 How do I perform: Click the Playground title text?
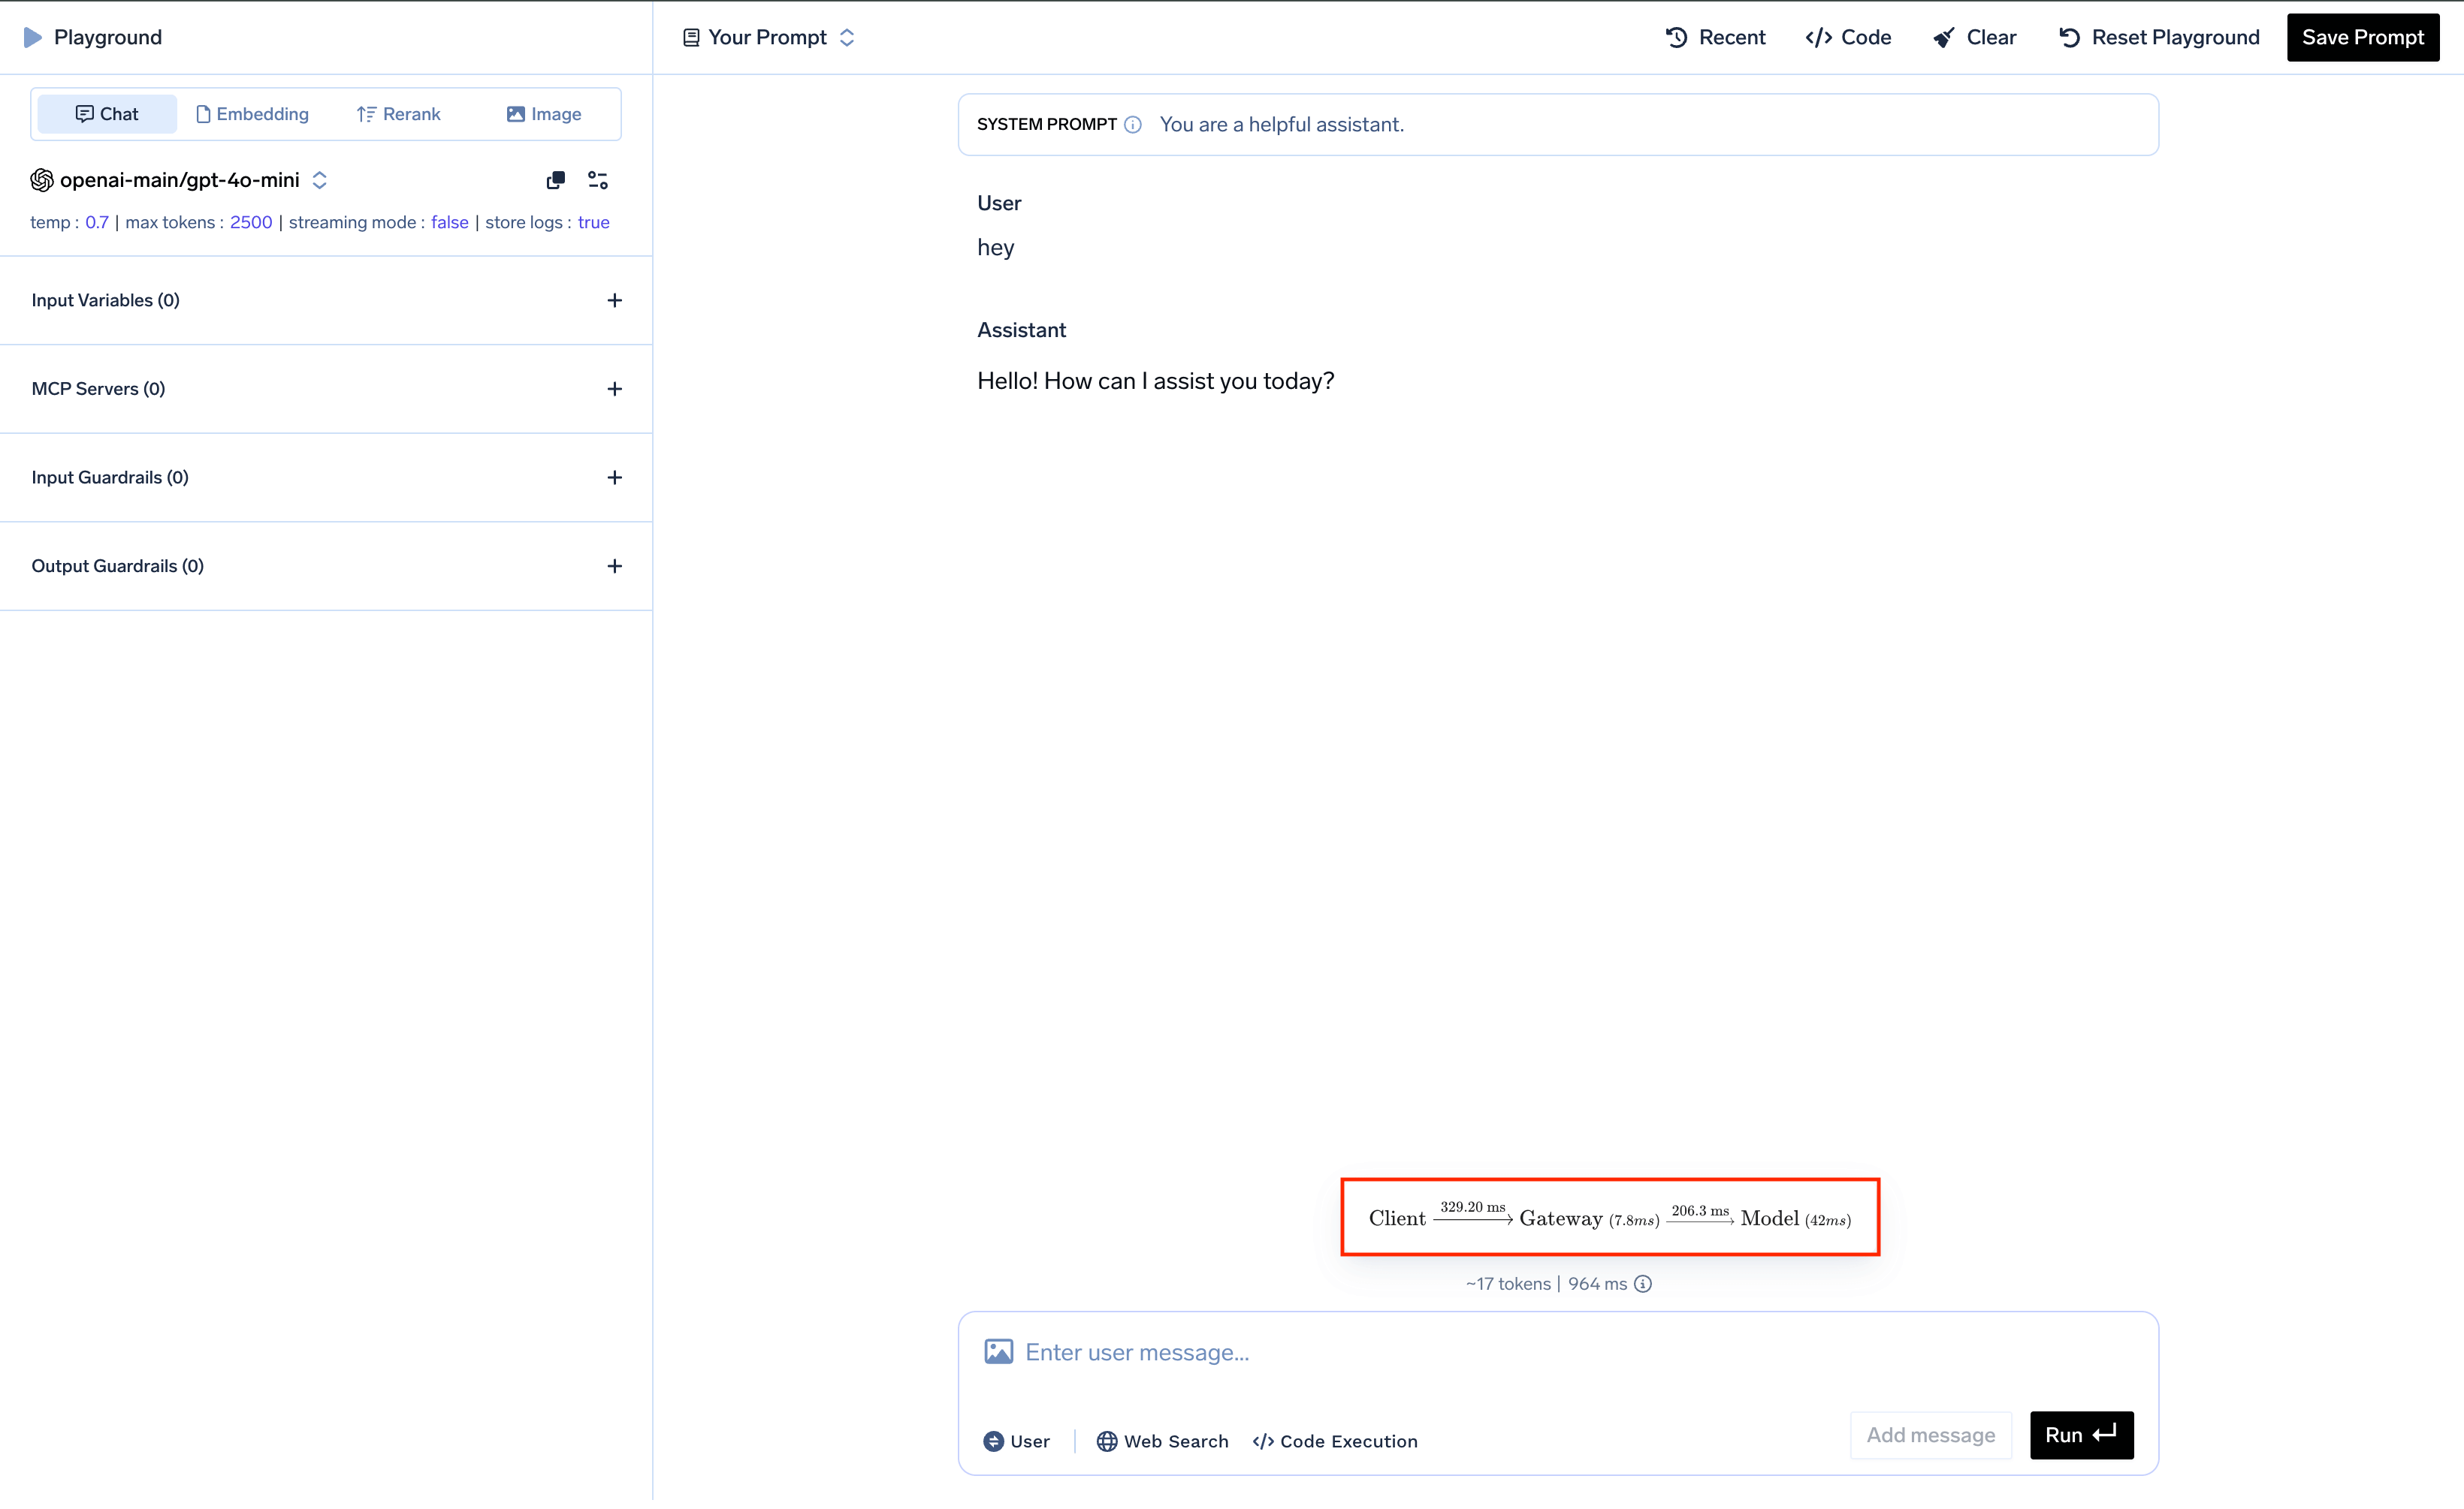click(108, 37)
